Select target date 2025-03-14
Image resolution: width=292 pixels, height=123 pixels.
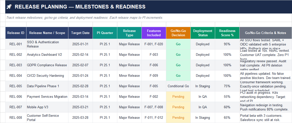click(x=80, y=97)
